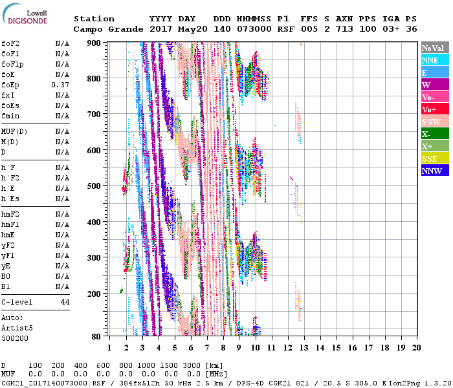Screen dimensions: 453x388
Task: Select the NoVal gray legend swatch
Action: (434, 48)
